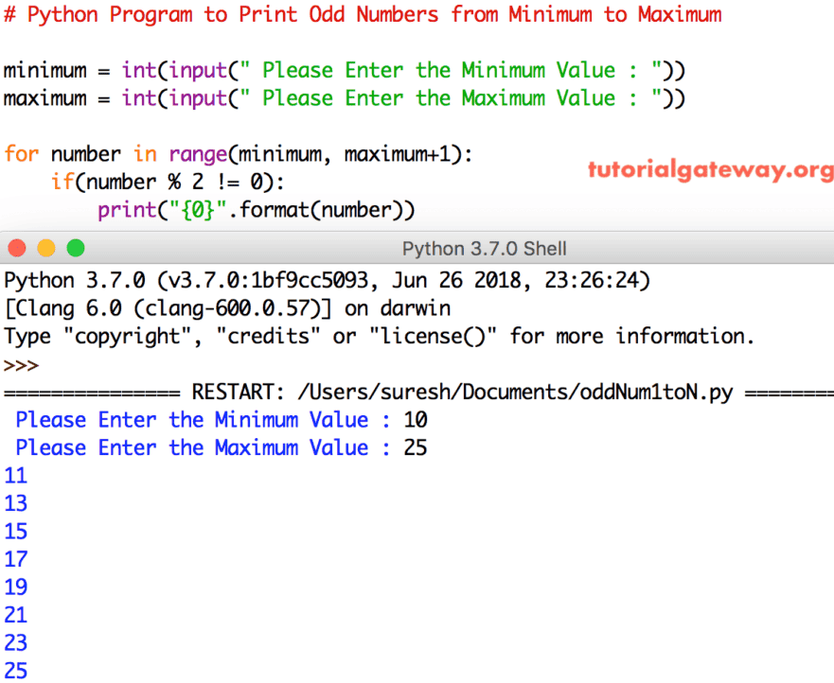Click the green zoom traffic light button
This screenshot has height=683, width=834.
point(74,248)
